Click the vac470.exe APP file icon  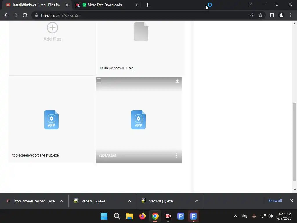click(138, 120)
